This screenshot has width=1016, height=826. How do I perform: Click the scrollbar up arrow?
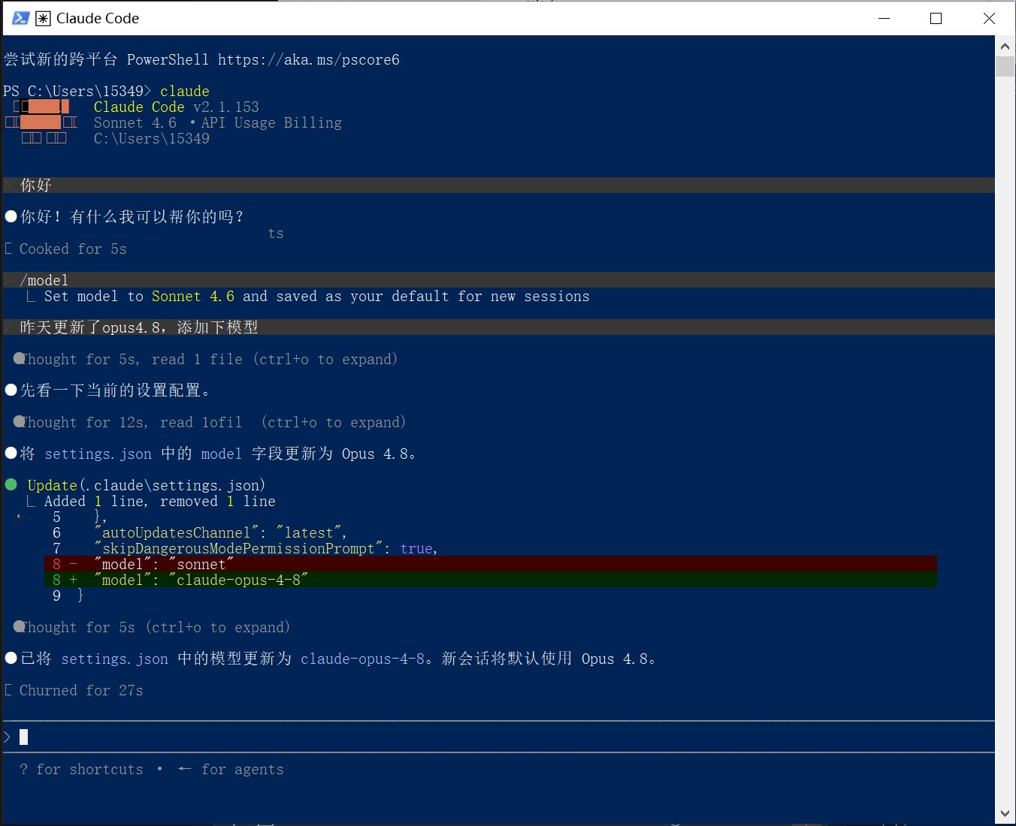point(1005,46)
